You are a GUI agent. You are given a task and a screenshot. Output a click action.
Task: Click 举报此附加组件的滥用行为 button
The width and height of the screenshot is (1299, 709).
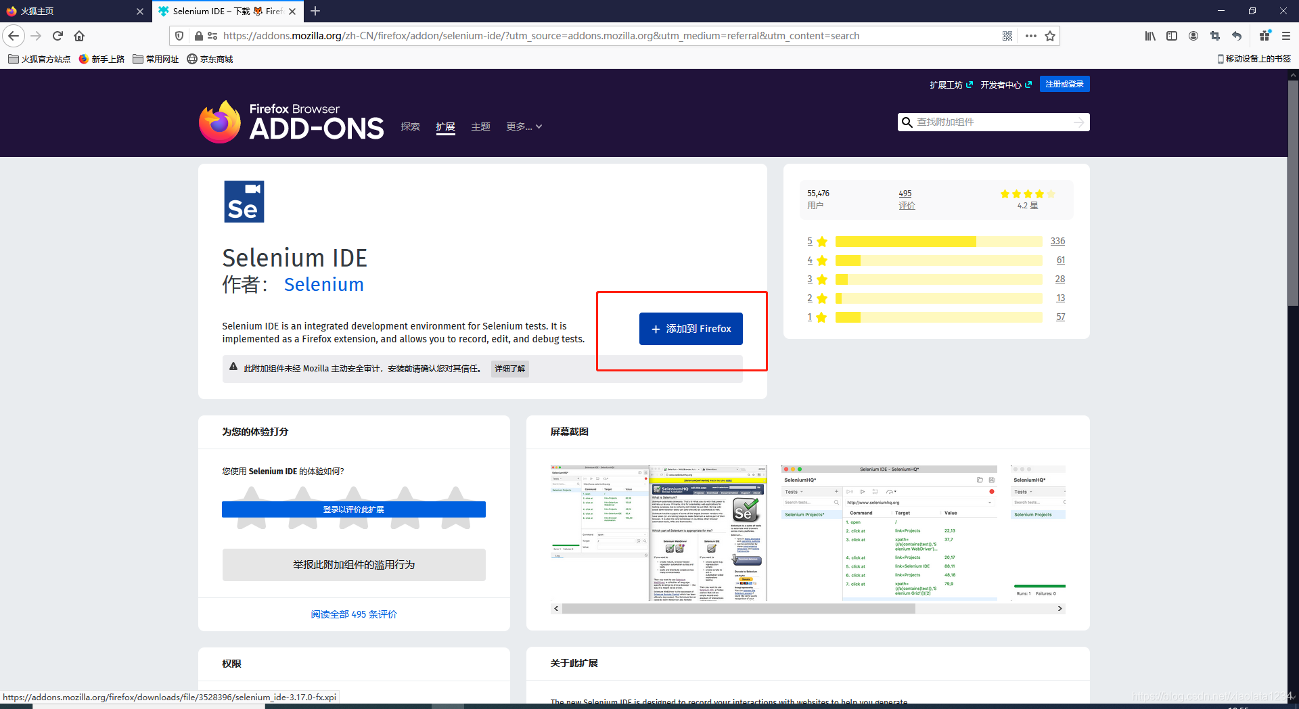354,565
